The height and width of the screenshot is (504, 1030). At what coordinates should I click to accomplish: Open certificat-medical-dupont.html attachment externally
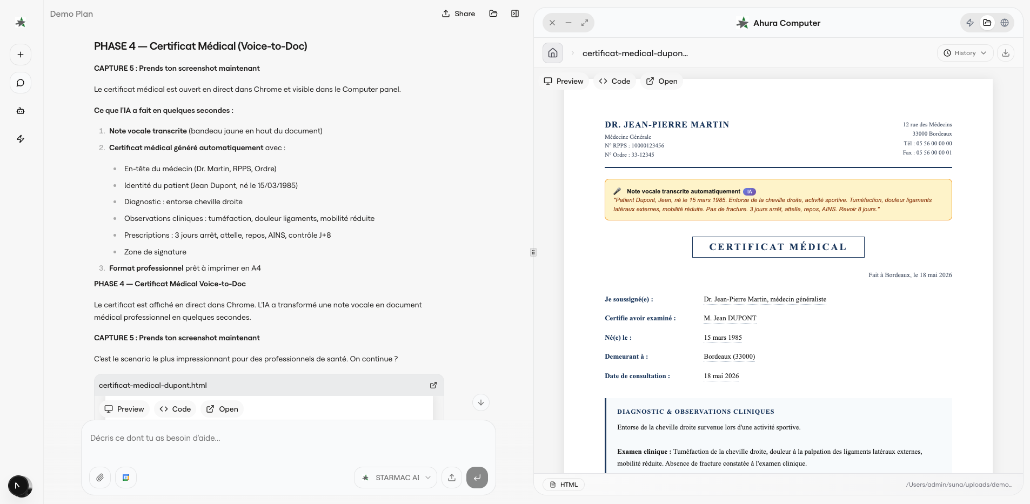(433, 385)
